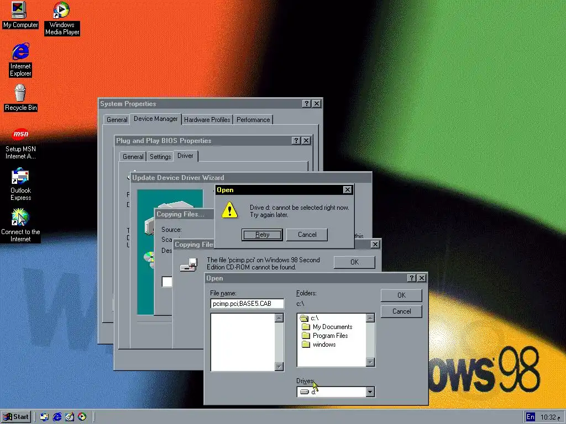
Task: Close the drive error Open message box
Action: tap(347, 190)
